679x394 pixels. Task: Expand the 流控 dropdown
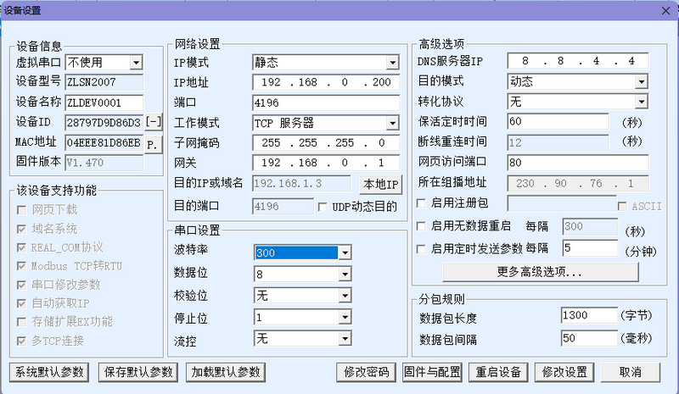click(x=345, y=339)
